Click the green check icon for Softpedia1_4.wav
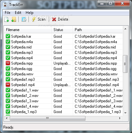 pyautogui.click(x=8, y=106)
